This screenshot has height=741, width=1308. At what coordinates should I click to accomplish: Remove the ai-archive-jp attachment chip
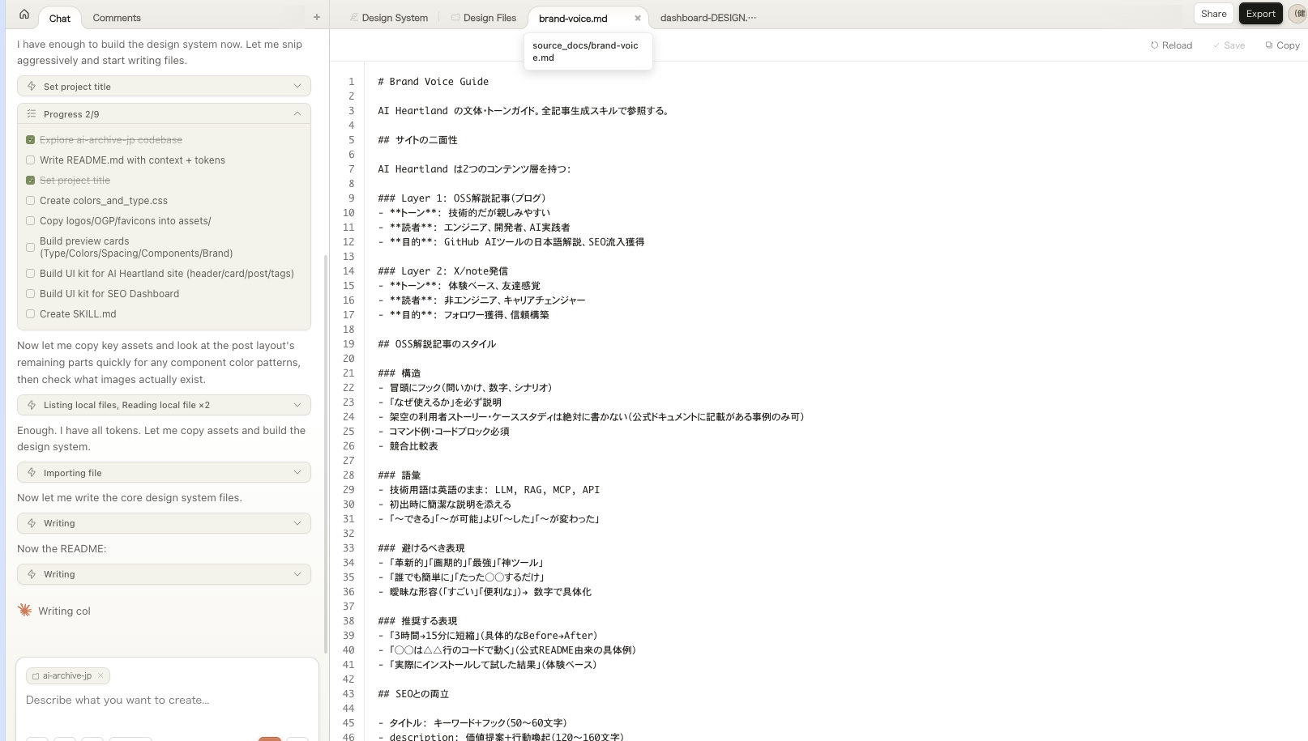coord(100,675)
